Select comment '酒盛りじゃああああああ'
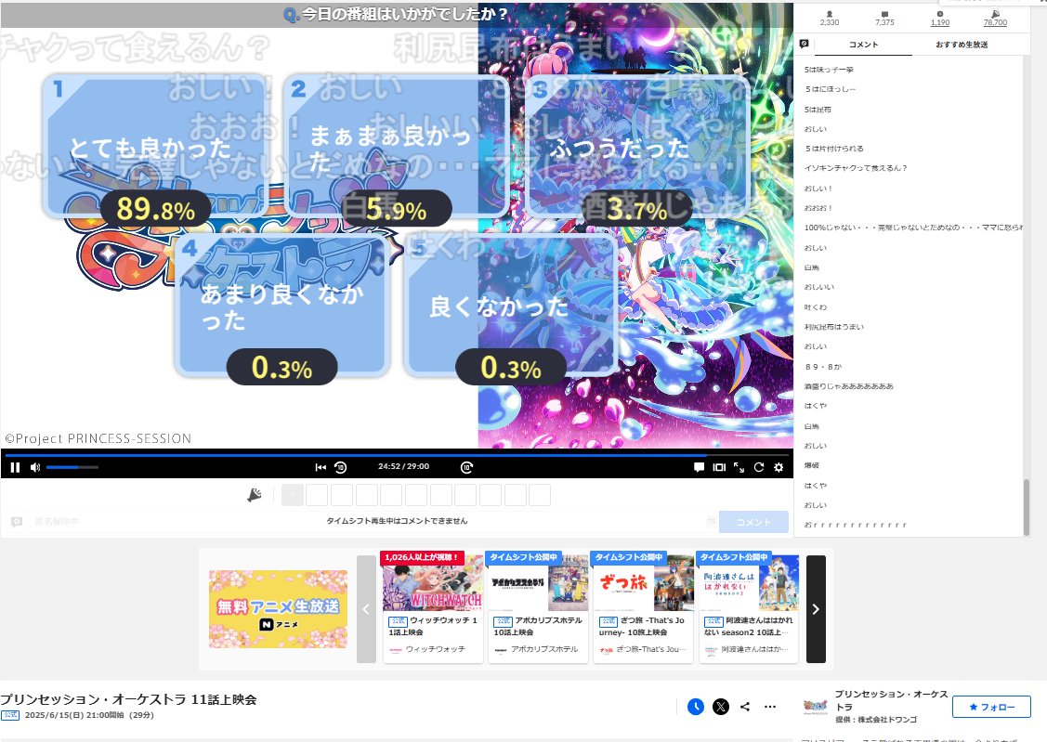This screenshot has height=742, width=1047. (849, 386)
